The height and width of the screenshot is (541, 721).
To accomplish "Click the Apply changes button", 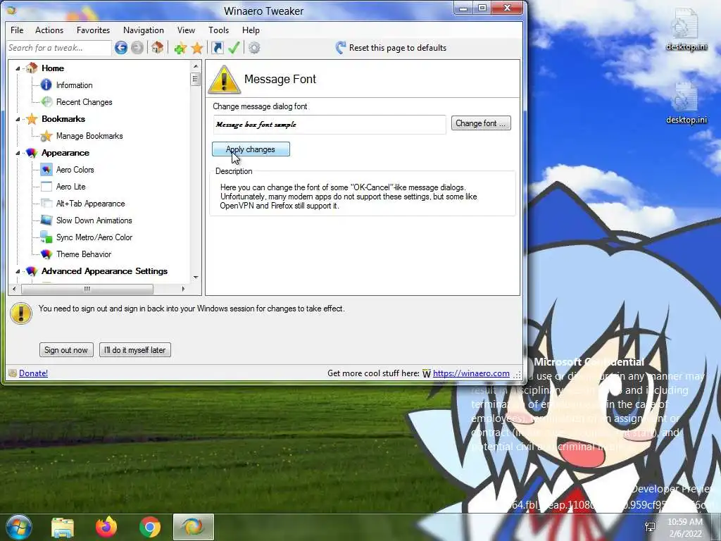I will [251, 149].
